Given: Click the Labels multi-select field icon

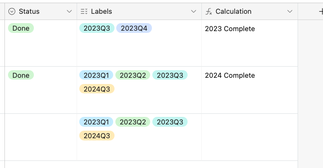Looking at the screenshot, I should click(84, 12).
